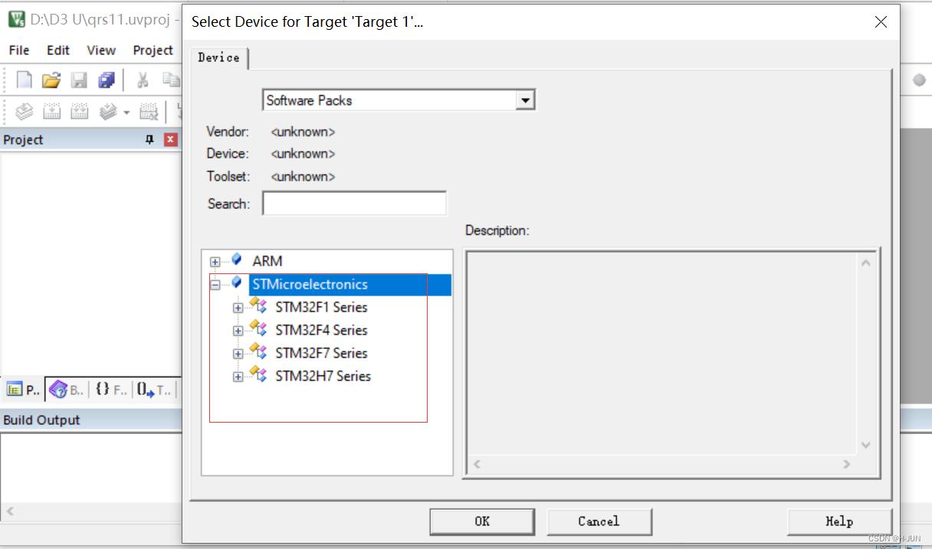The height and width of the screenshot is (549, 932).
Task: Switch to the Project (P..) bottom tab
Action: coord(23,390)
